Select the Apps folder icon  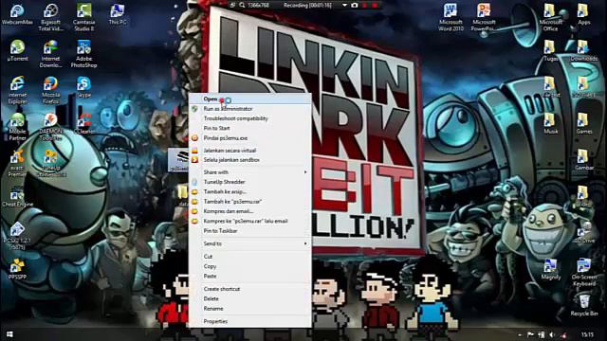pyautogui.click(x=583, y=15)
